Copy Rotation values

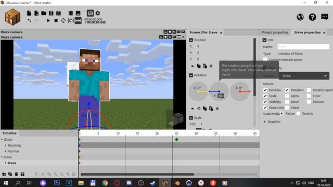point(204,109)
